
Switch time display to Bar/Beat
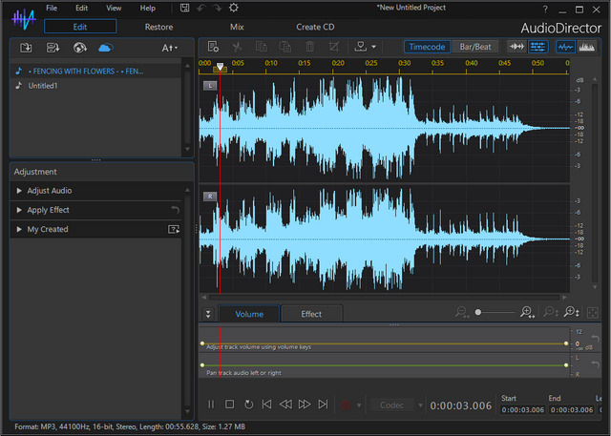pos(477,46)
